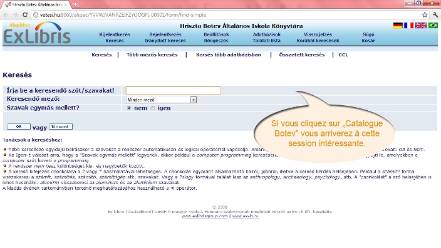Click the OK search button

click(x=19, y=127)
